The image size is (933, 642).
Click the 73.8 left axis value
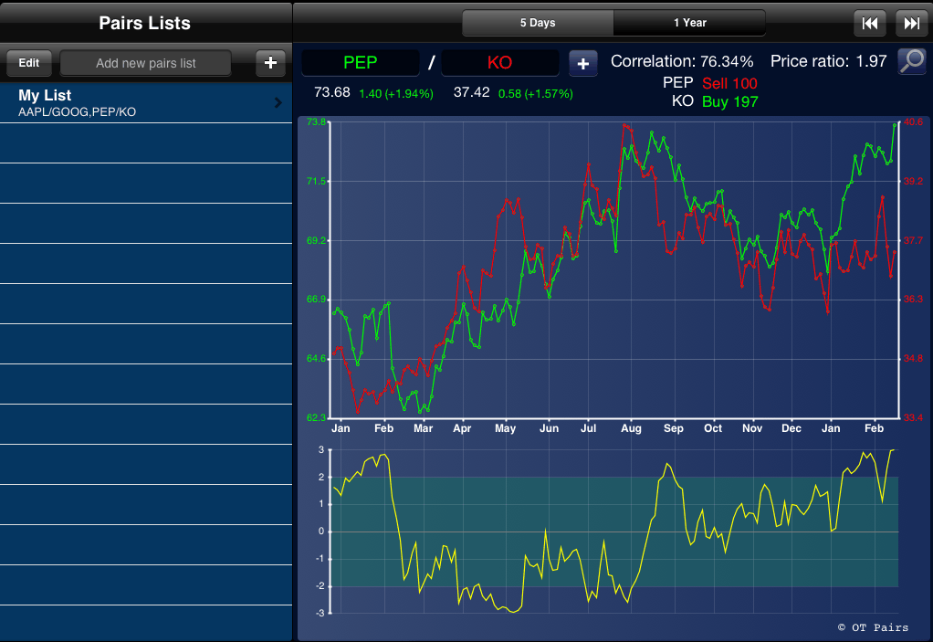pos(316,122)
